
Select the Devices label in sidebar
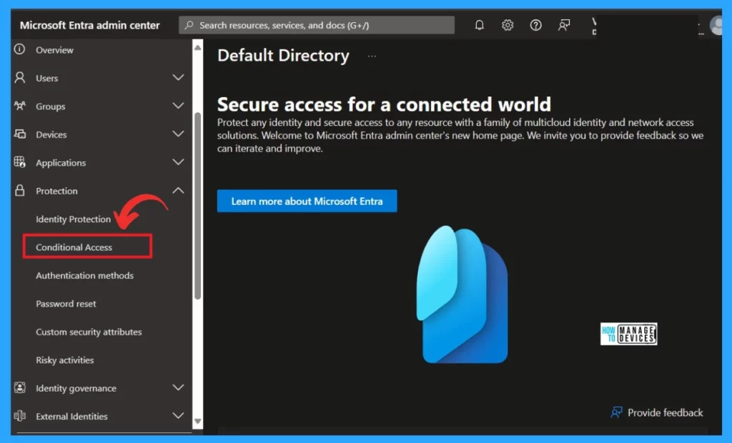51,134
